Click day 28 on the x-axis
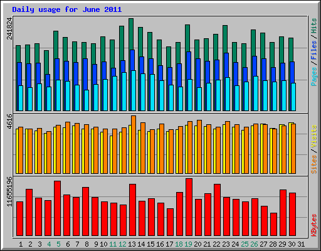 pos(273,244)
